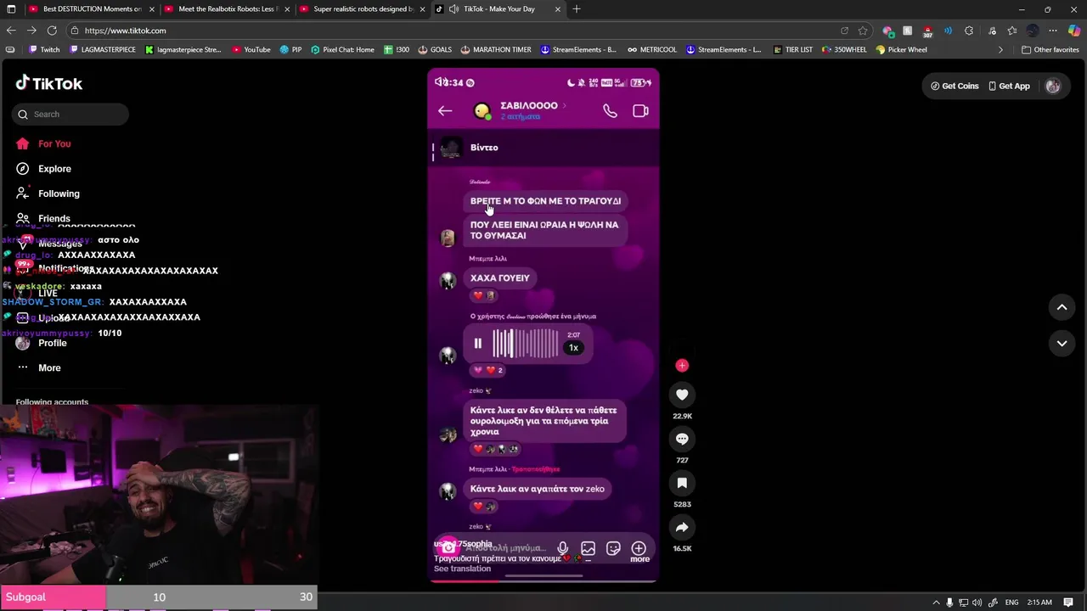
Task: Click the Βίντεο reply thumbnail
Action: (452, 148)
